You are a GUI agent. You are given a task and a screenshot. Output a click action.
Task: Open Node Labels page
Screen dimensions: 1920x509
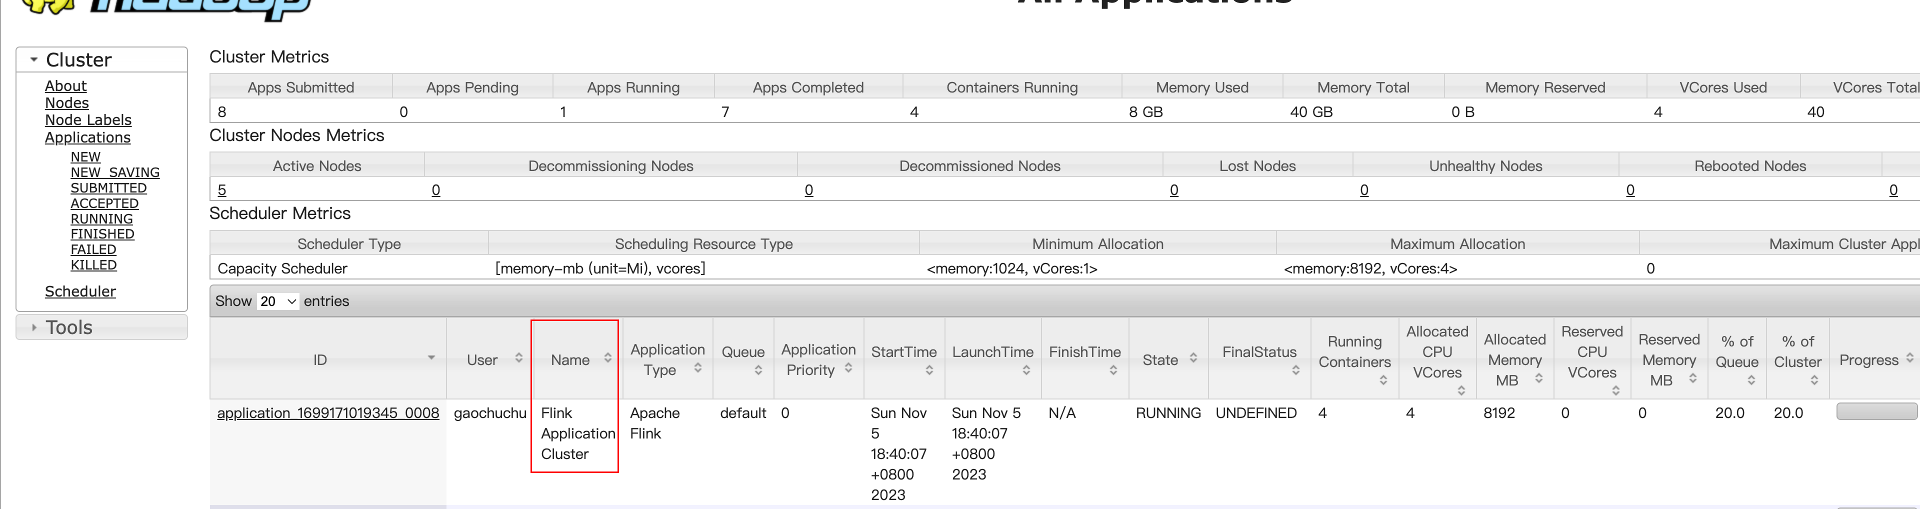click(88, 120)
